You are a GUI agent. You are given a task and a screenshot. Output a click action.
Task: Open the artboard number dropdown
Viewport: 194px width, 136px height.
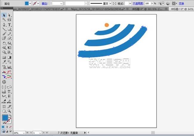point(40,133)
